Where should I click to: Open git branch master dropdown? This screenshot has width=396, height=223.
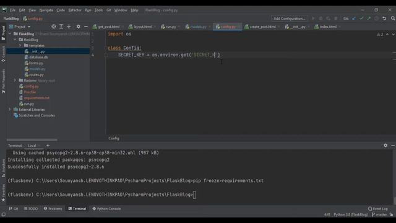pos(379,214)
